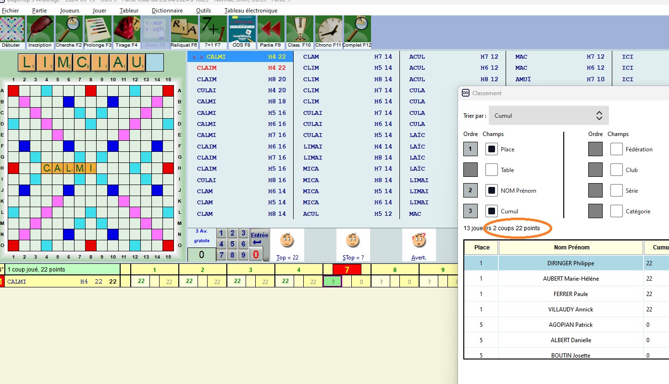The height and width of the screenshot is (384, 669).
Task: Click the Class. F10 trophy icon
Action: (x=299, y=30)
